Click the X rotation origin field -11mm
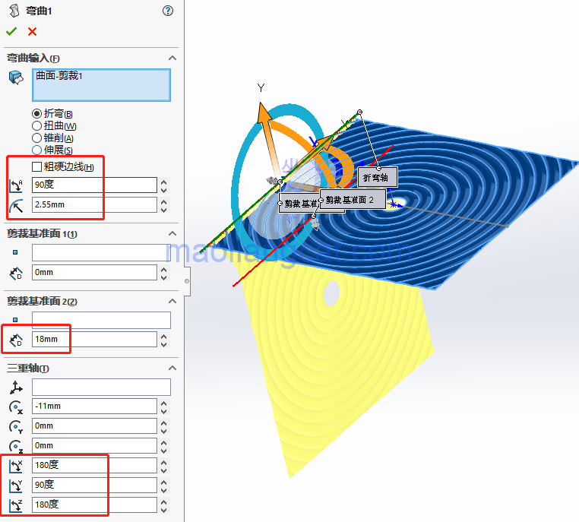Viewport: 579px width, 522px height. coord(94,406)
